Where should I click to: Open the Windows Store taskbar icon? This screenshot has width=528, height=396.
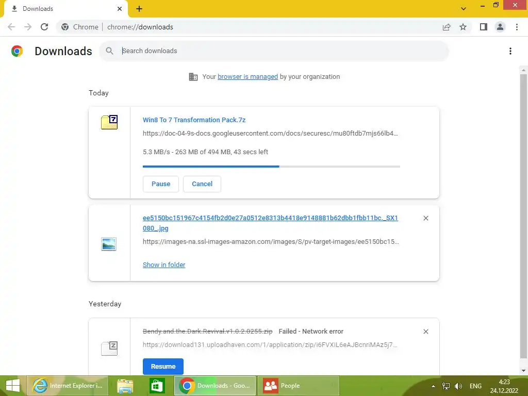pos(157,386)
